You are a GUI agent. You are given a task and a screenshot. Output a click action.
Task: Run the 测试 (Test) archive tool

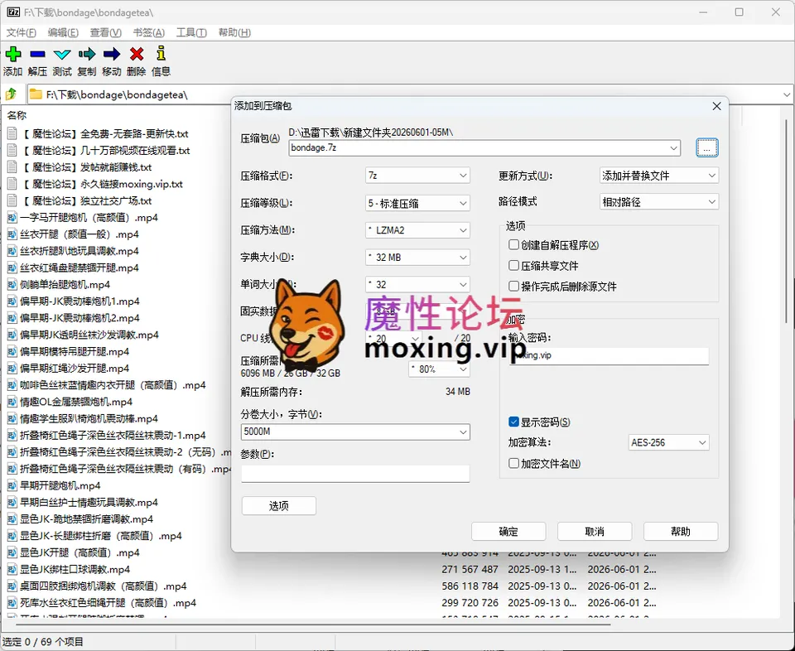click(62, 54)
